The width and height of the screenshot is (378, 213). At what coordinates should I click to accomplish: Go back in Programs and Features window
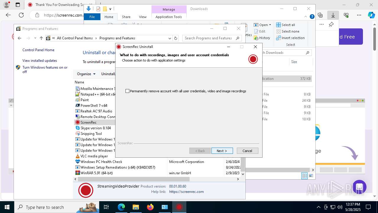19,38
